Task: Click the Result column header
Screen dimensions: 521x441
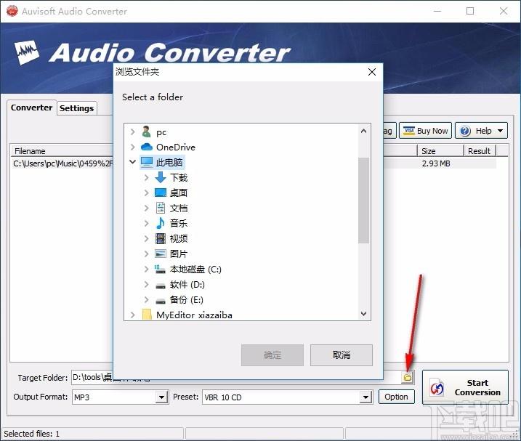Action: [480, 151]
